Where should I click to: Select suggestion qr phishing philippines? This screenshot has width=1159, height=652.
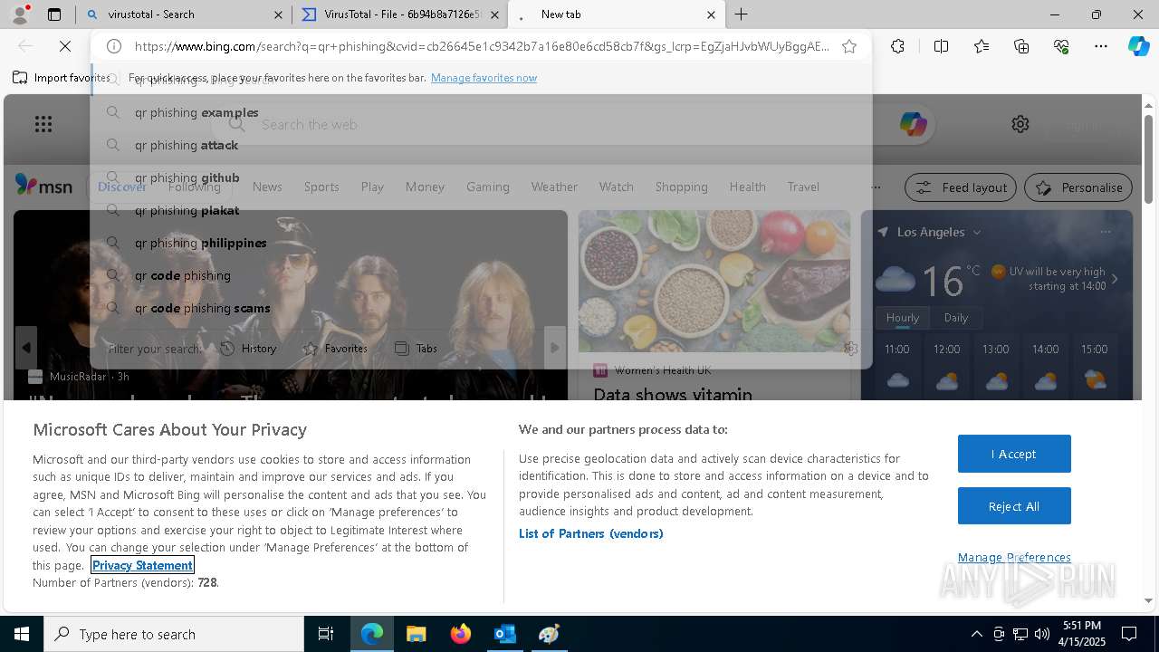[x=481, y=243]
